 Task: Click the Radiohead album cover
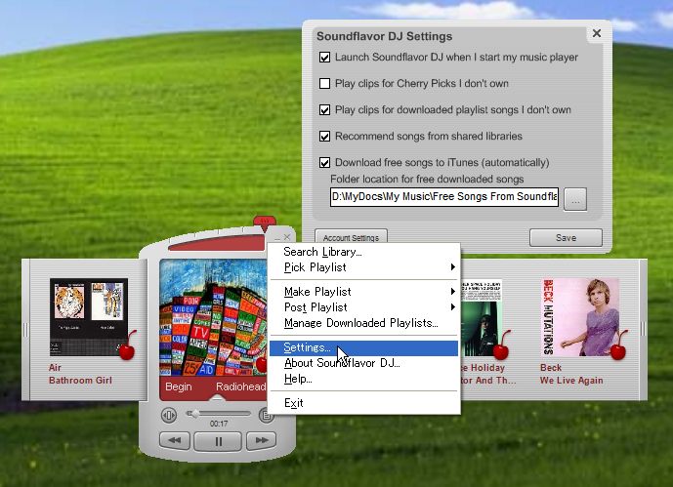click(x=213, y=317)
